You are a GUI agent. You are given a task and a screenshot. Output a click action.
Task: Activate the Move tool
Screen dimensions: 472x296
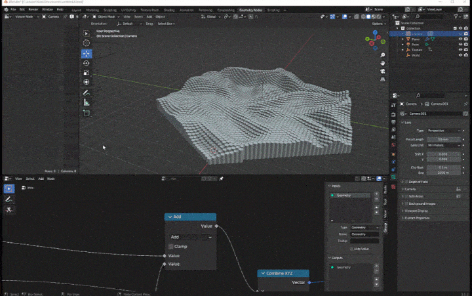pos(87,54)
